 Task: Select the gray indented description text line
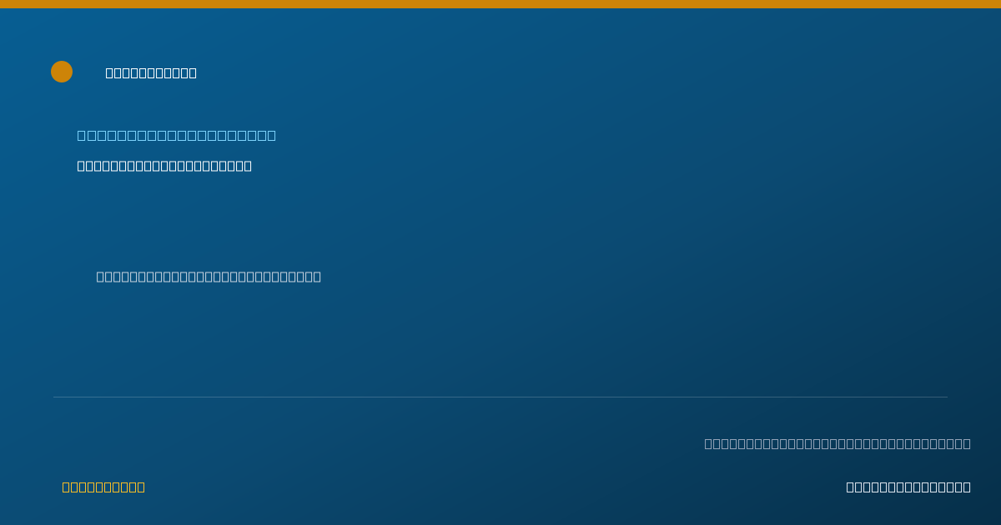pos(209,277)
